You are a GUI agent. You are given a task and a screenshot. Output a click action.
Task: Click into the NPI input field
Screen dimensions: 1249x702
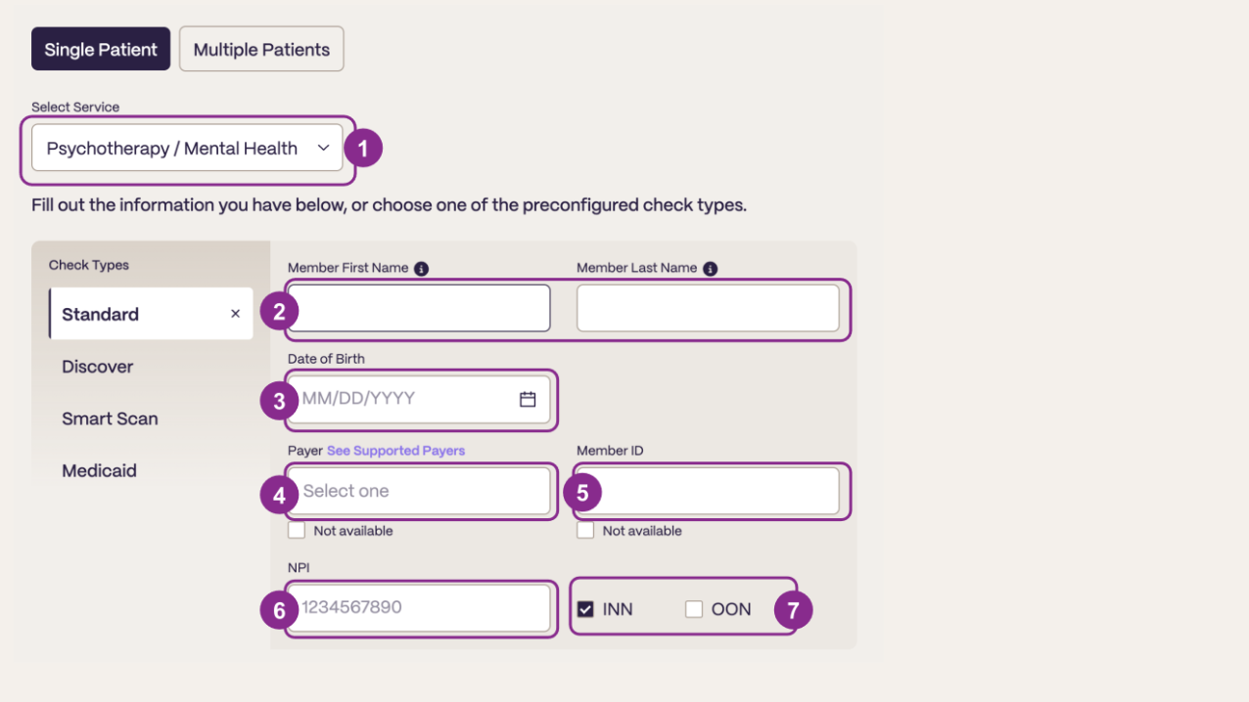(419, 608)
